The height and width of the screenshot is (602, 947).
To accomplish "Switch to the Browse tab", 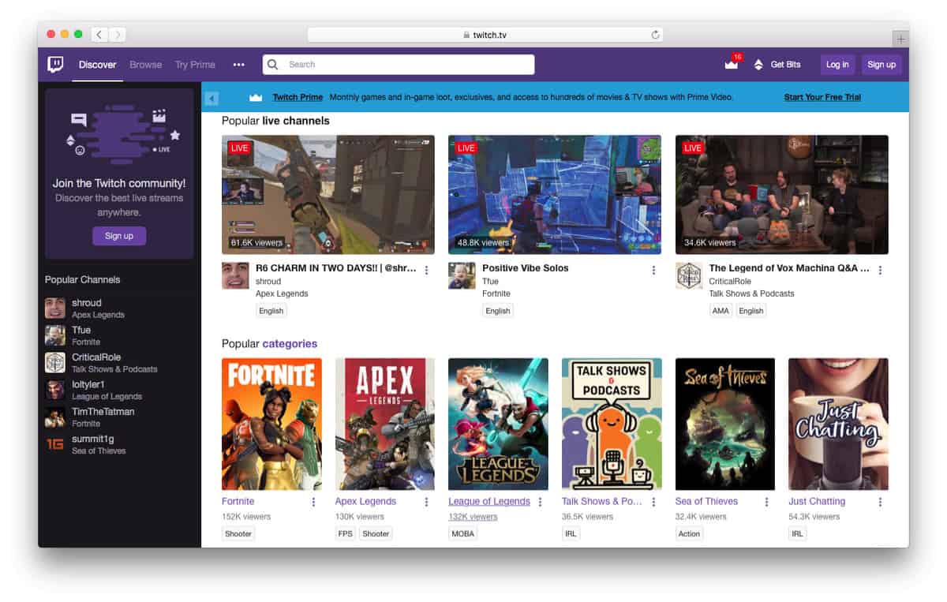I will pos(145,65).
